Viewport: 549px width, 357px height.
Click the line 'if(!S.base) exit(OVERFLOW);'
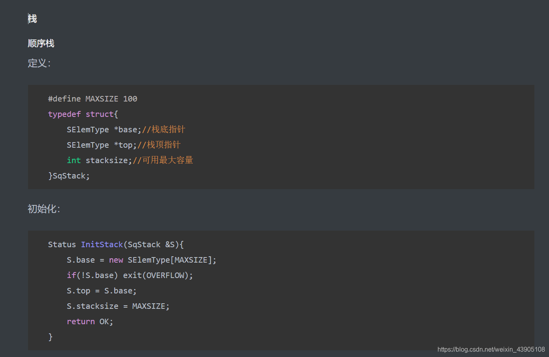pos(130,275)
